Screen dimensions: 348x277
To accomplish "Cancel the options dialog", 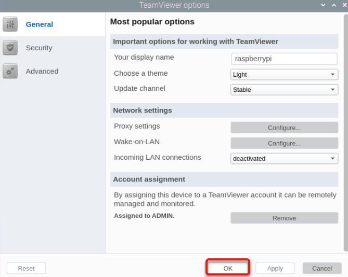I will pyautogui.click(x=322, y=268).
